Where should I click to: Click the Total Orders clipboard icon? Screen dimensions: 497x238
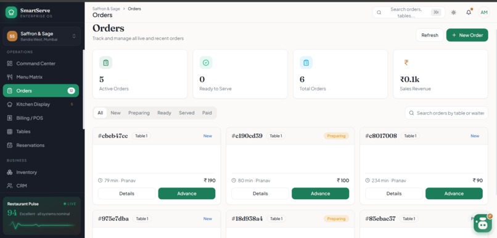click(306, 63)
